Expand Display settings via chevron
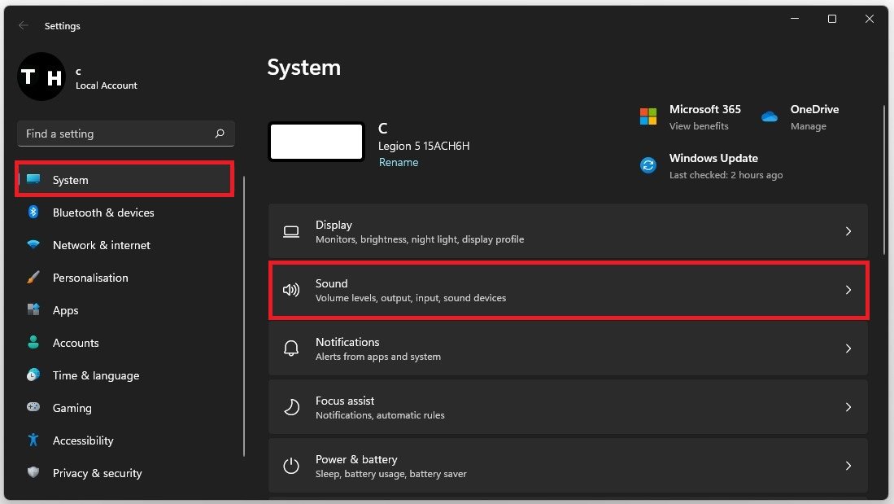Viewport: 894px width, 504px height. [x=848, y=231]
